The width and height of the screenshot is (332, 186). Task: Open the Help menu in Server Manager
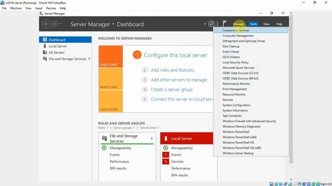(x=279, y=24)
